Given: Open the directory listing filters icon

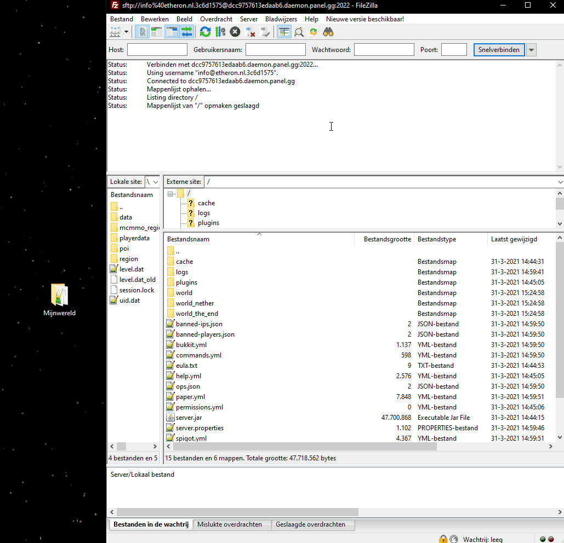Looking at the screenshot, I should click(x=284, y=32).
